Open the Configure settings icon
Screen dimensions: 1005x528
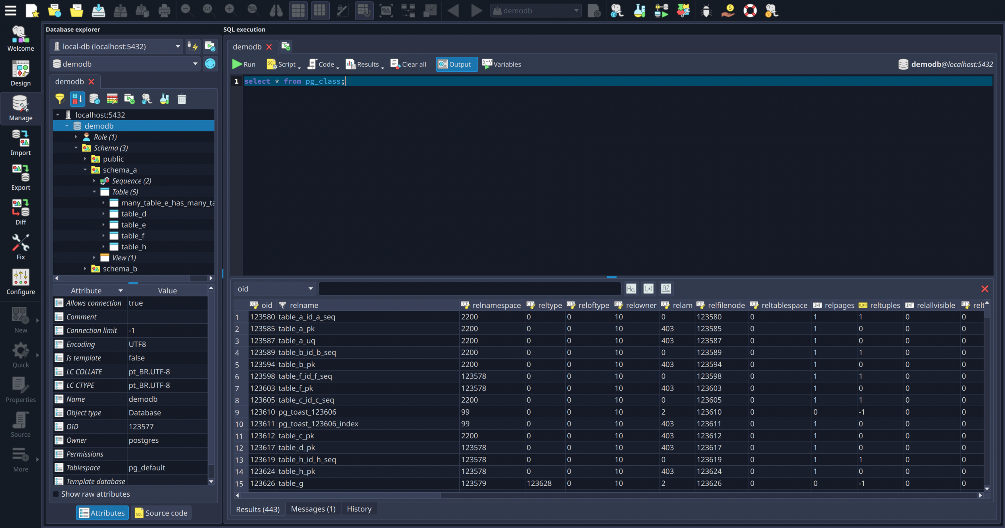21,281
